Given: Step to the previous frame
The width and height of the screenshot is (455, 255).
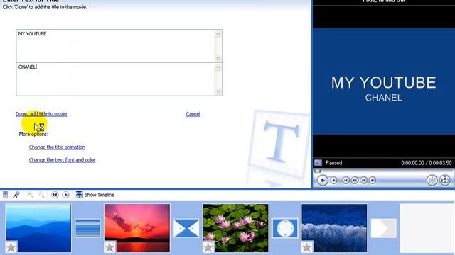Looking at the screenshot, I should [x=355, y=181].
